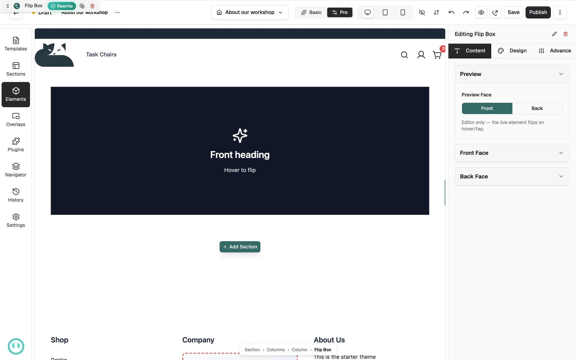The image size is (576, 360).
Task: Click the redo arrow icon
Action: coord(466,12)
